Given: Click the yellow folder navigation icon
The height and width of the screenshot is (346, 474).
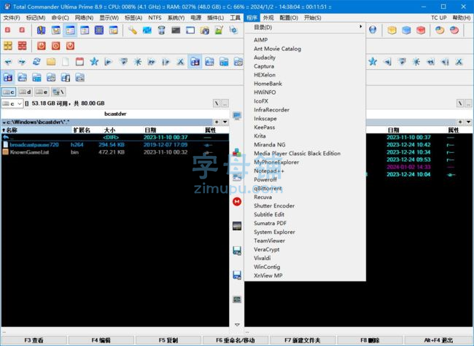Looking at the screenshot, I should click(x=51, y=62).
